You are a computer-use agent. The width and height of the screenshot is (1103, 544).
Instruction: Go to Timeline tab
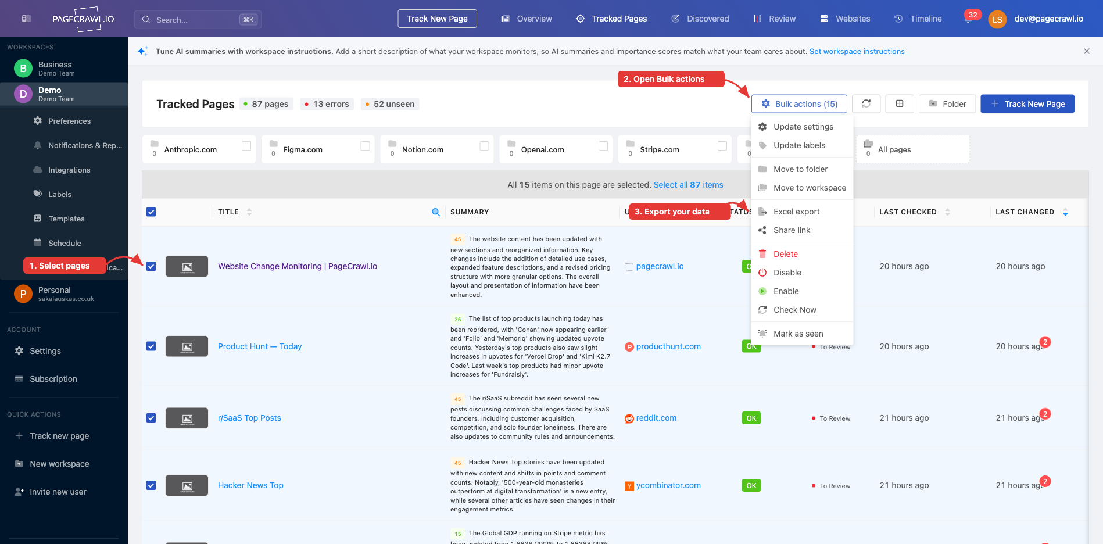point(918,19)
